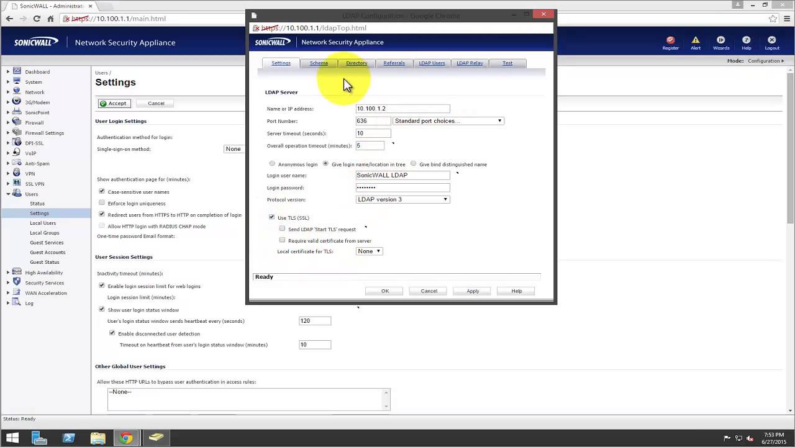Viewport: 795px width, 447px height.
Task: Switch to Chrome in the taskbar
Action: point(126,438)
